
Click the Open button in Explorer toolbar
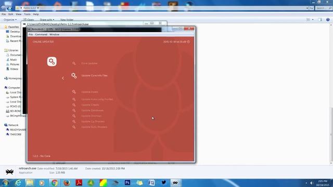click(x=29, y=20)
